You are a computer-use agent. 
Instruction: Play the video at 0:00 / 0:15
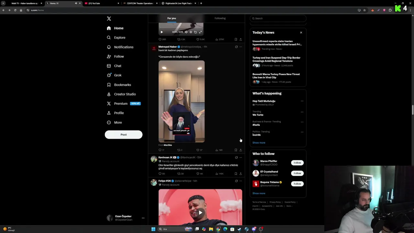coord(162,32)
